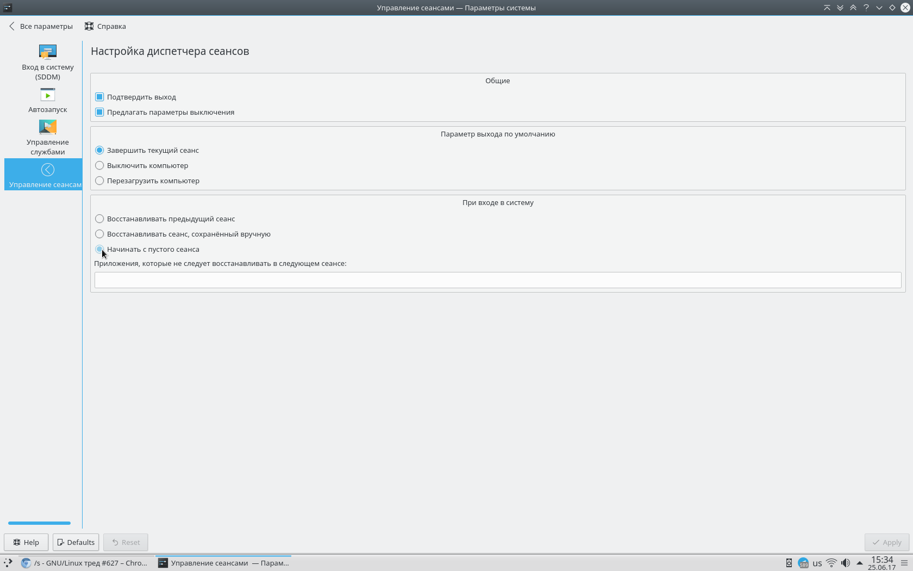Open the volume control tray icon
The image size is (913, 571).
click(x=846, y=563)
